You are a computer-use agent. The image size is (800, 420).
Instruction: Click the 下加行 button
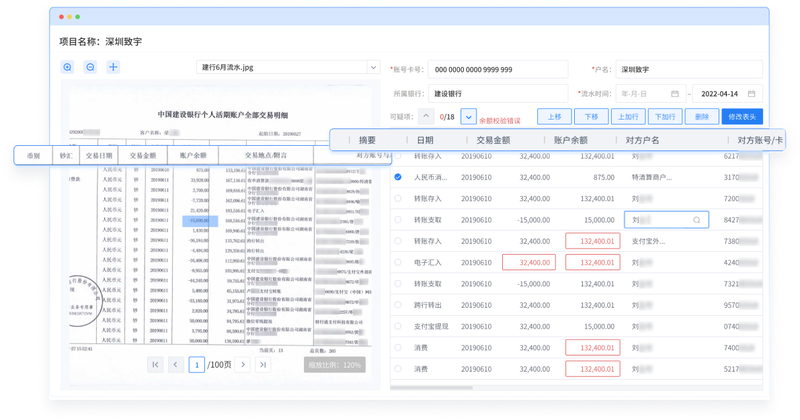[666, 116]
